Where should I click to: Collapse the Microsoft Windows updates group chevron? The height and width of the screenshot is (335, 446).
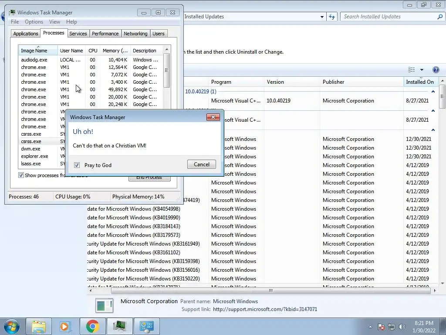coord(433,130)
